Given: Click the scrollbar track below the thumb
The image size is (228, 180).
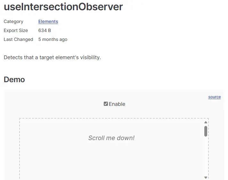Looking at the screenshot, I should pyautogui.click(x=206, y=157).
